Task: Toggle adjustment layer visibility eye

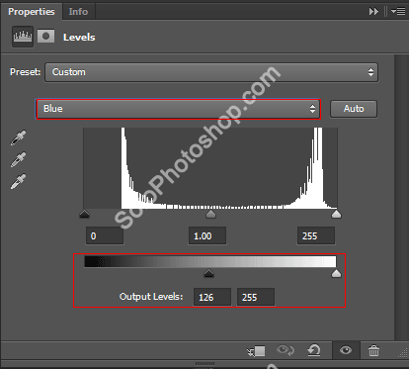Action: [346, 350]
